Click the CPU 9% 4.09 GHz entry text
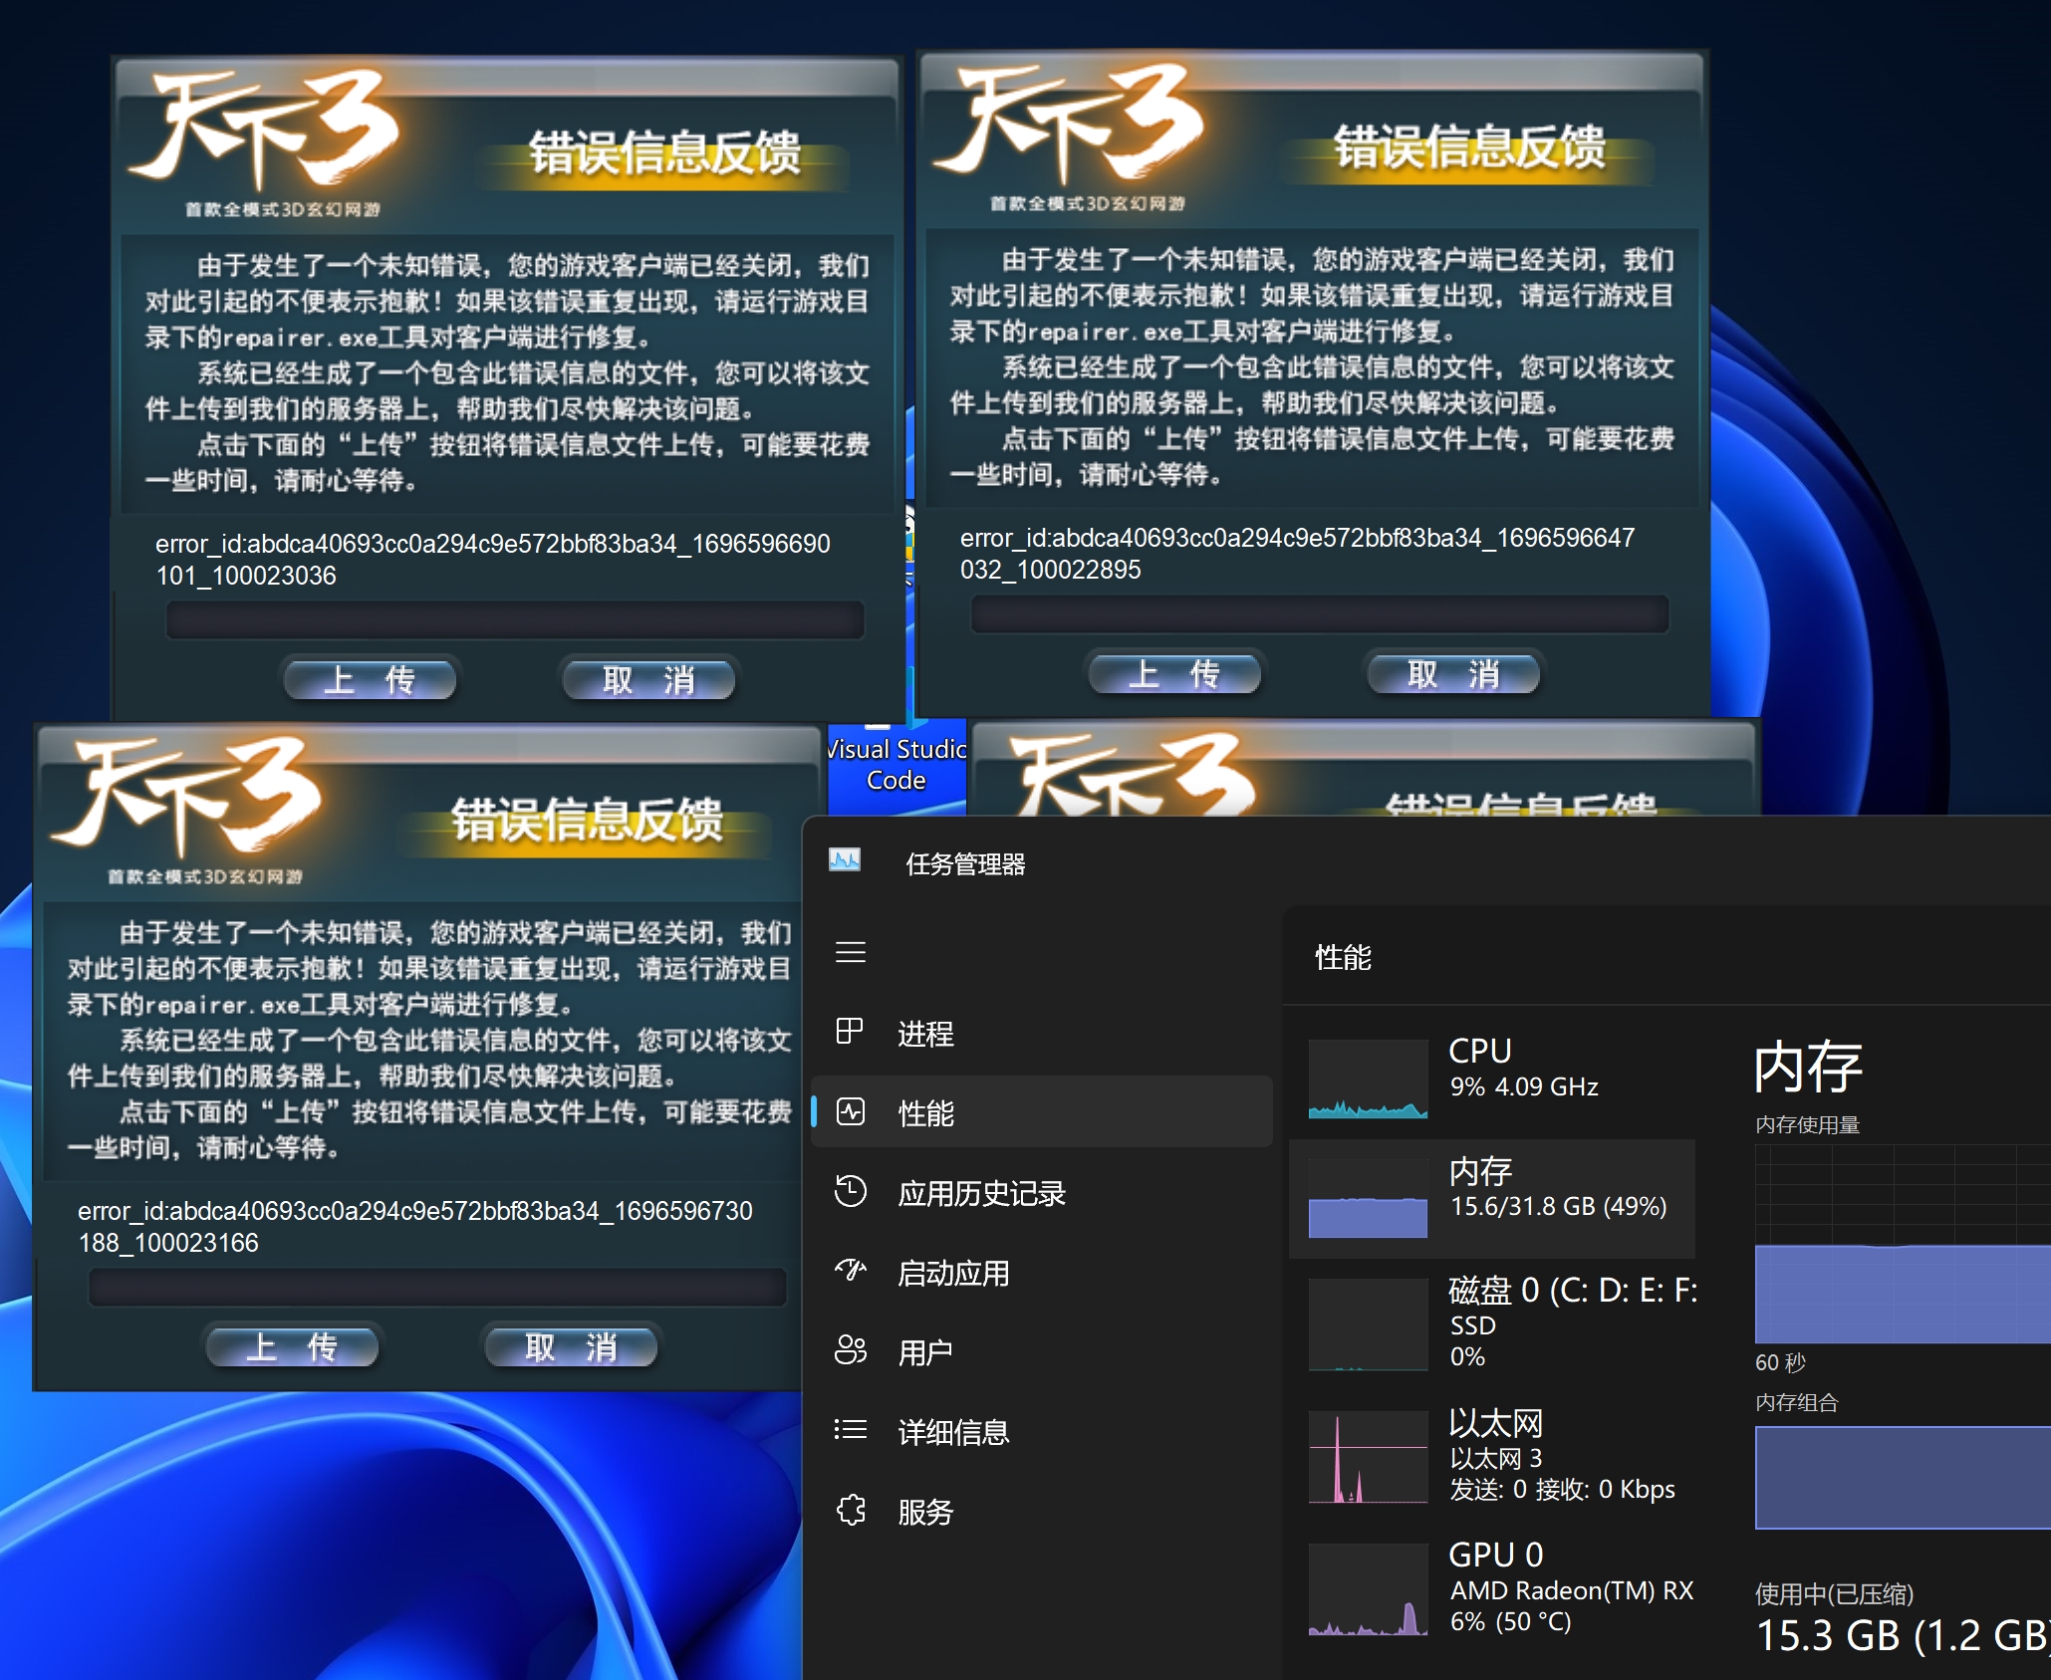The height and width of the screenshot is (1680, 2051). point(1524,1086)
